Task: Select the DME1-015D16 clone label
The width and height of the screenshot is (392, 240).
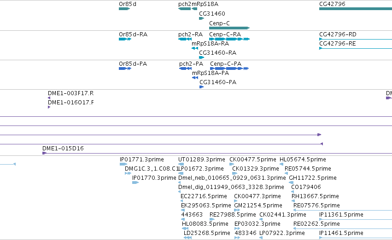Action: click(63, 149)
